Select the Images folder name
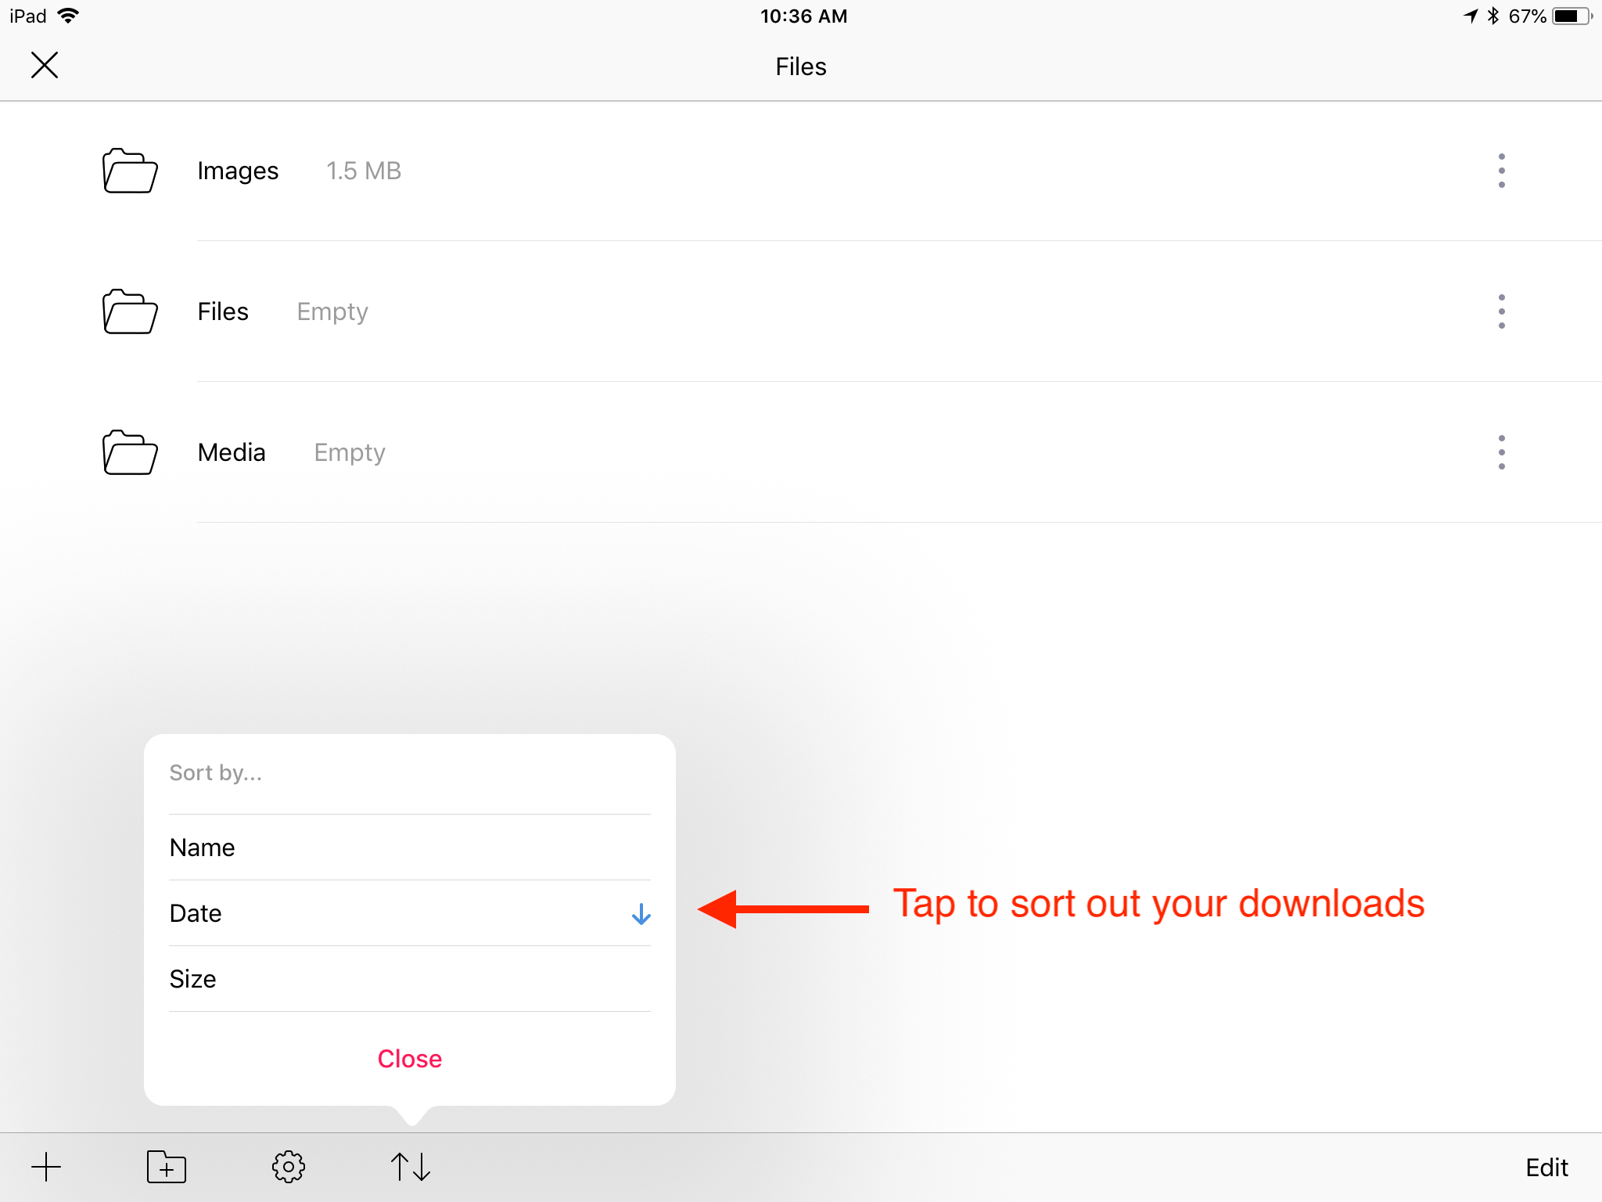The image size is (1602, 1202). click(x=238, y=171)
